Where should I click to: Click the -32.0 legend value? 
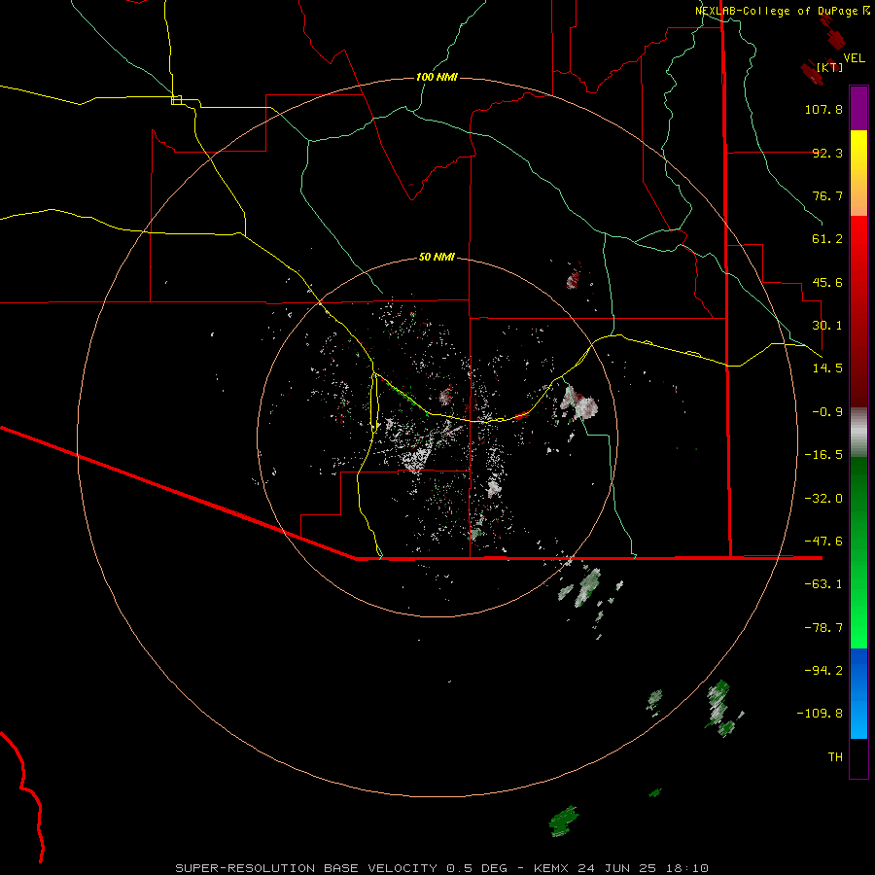[823, 499]
